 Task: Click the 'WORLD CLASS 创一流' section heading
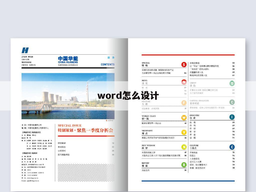(149, 117)
